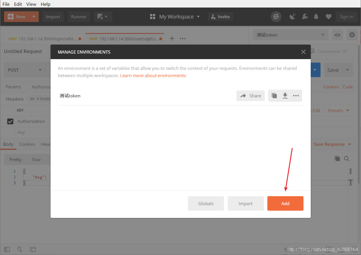Viewport: 361px width, 255px height.
Task: Open the Postman Console icon
Action: [33, 249]
